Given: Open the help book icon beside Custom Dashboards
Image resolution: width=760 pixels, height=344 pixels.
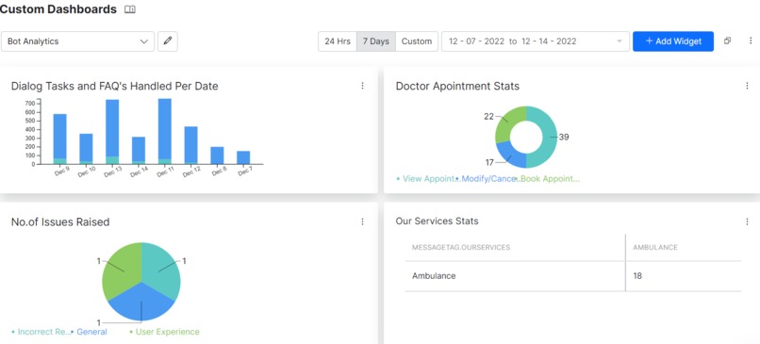Looking at the screenshot, I should 130,9.
